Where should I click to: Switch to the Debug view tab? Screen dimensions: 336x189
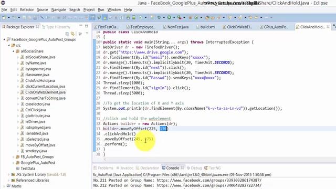(x=194, y=168)
